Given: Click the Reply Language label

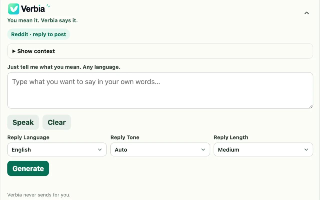Looking at the screenshot, I should pyautogui.click(x=28, y=137).
